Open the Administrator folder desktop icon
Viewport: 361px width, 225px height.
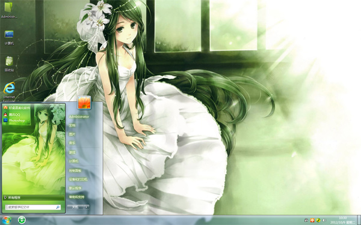[x=9, y=10]
